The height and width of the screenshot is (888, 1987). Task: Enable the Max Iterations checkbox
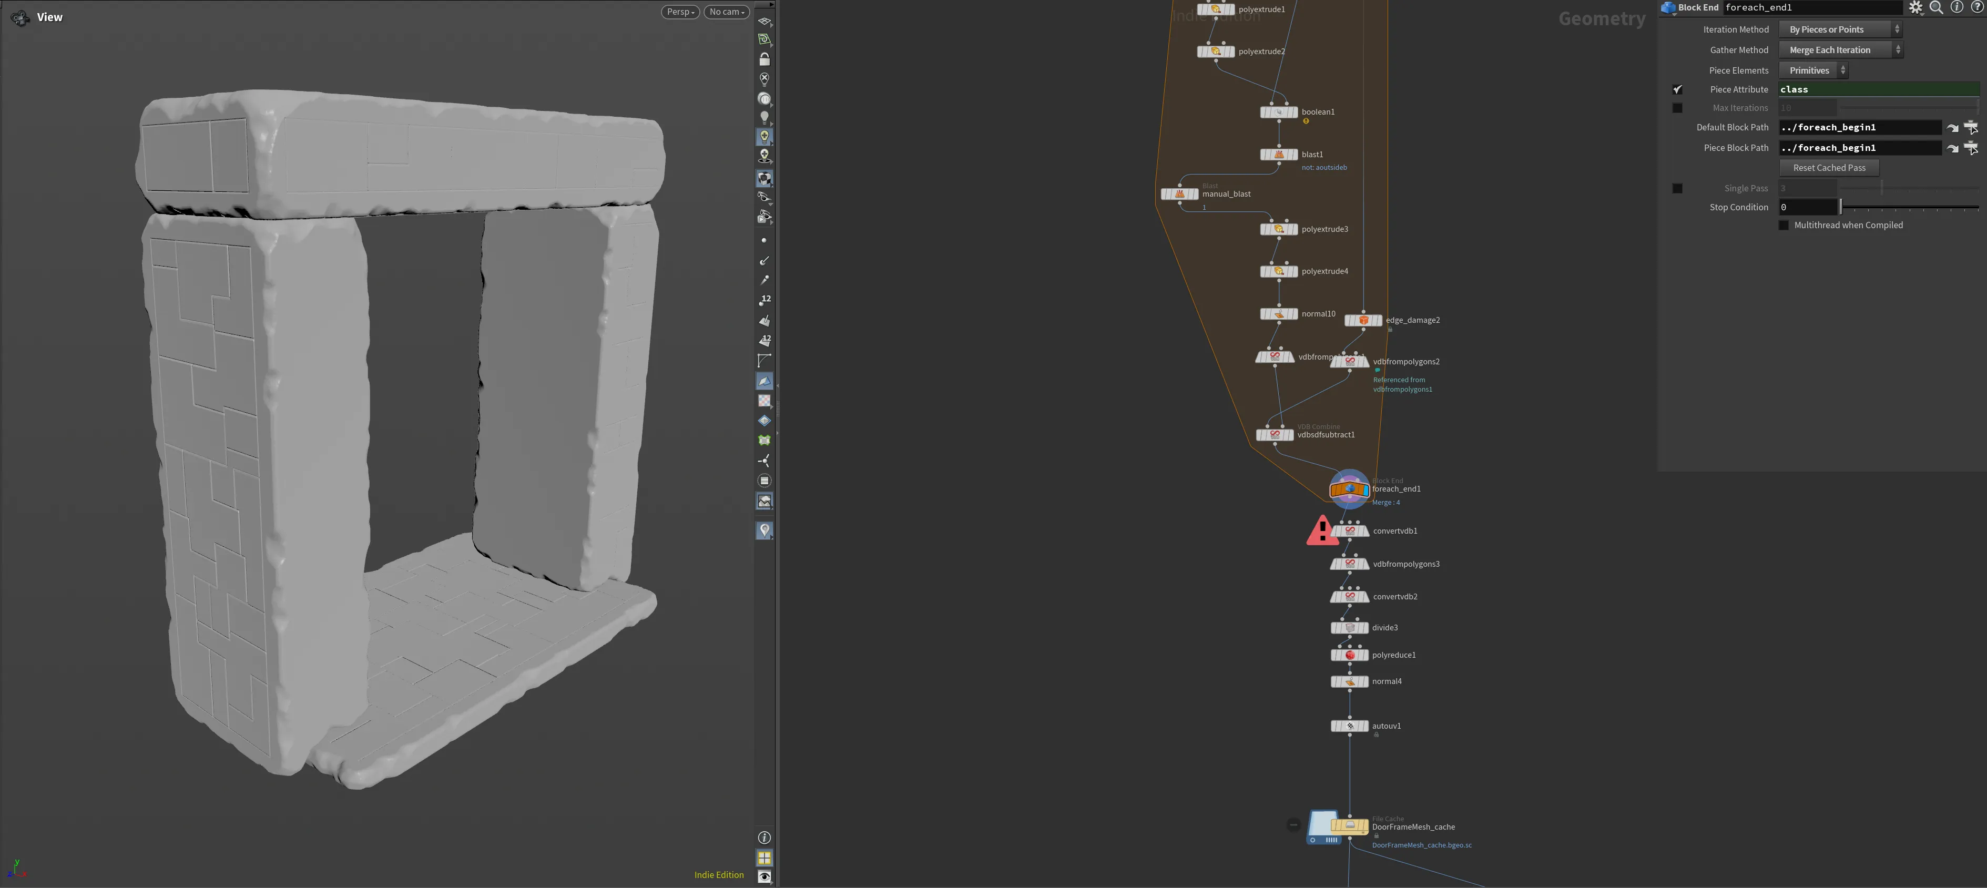1677,108
